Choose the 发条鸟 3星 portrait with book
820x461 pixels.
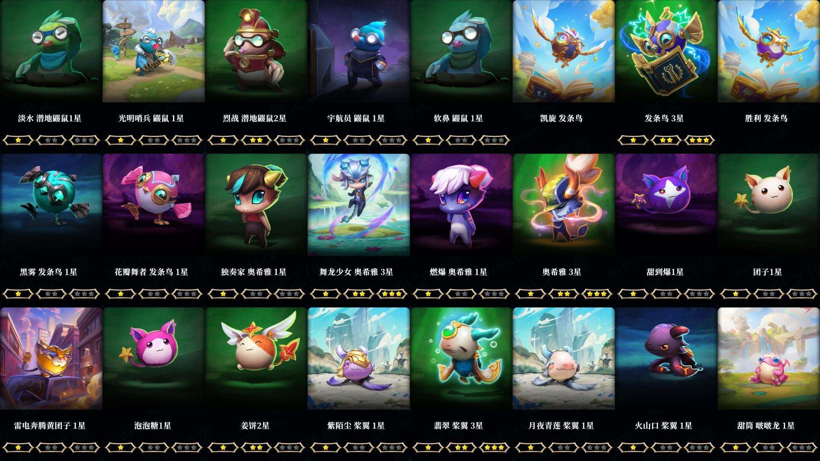[x=666, y=51]
